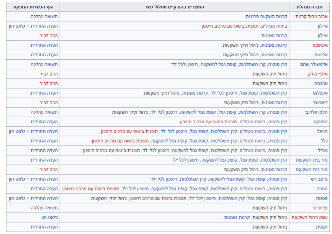
Task: Open the הראל company link
Action: click(x=322, y=131)
